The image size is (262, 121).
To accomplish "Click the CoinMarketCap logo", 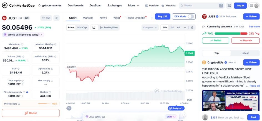I will pos(18,6).
